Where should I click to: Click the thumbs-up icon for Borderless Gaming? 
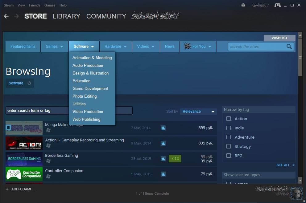coord(163,159)
